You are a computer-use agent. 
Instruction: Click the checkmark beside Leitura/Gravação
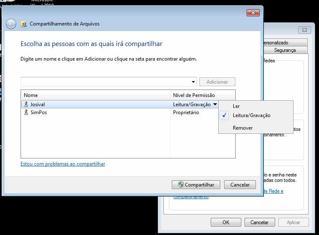[224, 115]
